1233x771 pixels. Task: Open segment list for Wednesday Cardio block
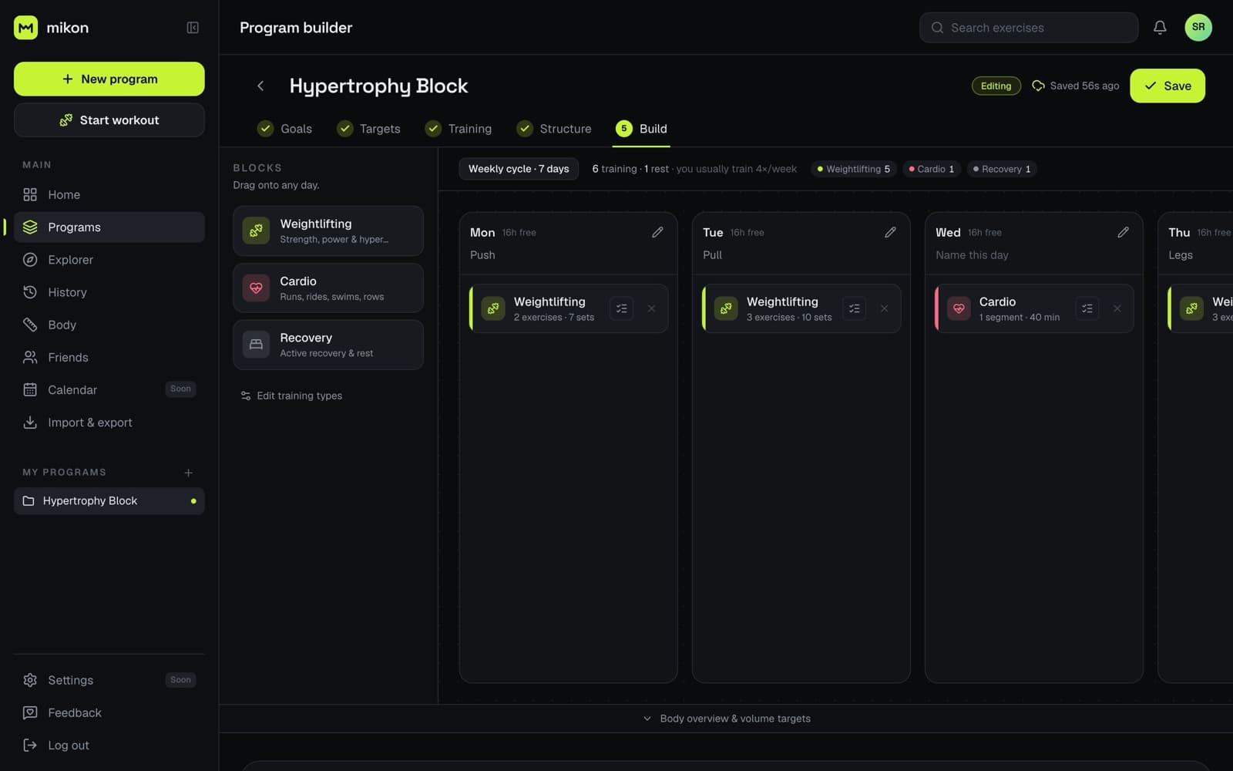(1087, 308)
